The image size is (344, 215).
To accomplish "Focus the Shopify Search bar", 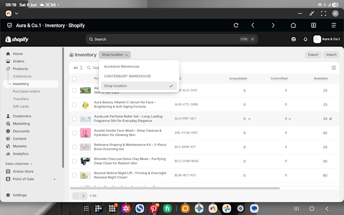I will (x=172, y=39).
